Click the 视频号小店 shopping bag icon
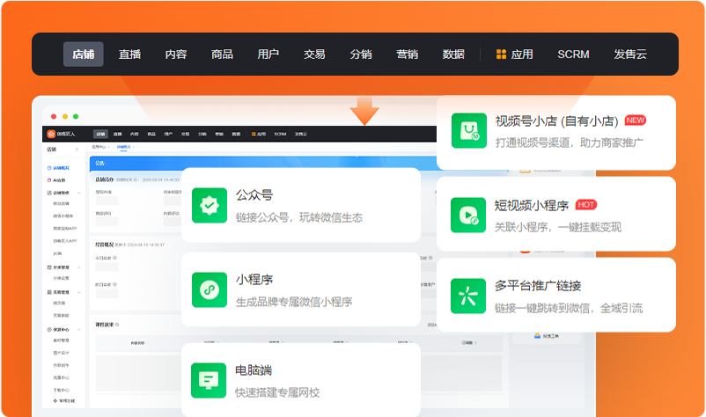The height and width of the screenshot is (417, 706). 468,130
